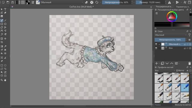Select the Move tool
192x108 pixels.
(5, 39)
